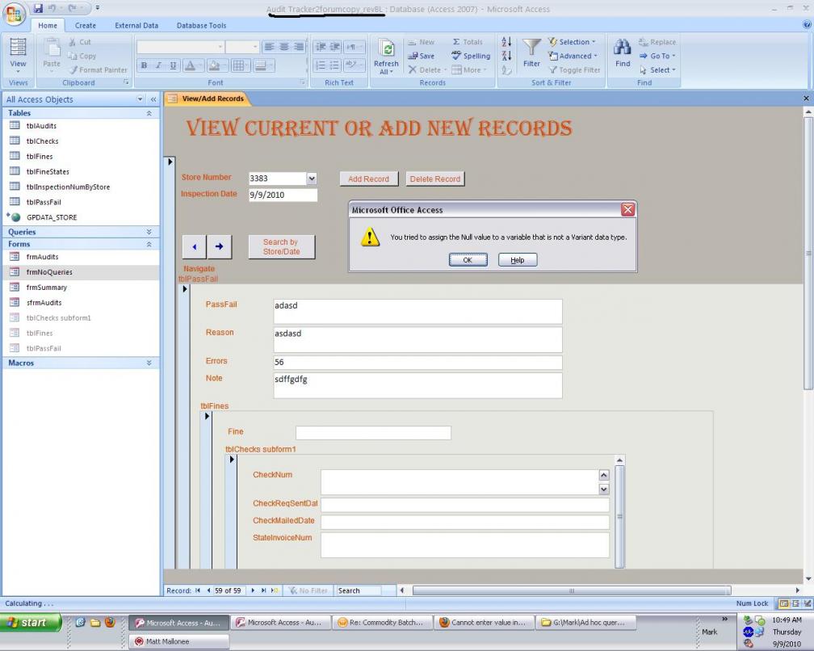Open the Advanced filter dropdown
The width and height of the screenshot is (814, 651).
click(573, 56)
